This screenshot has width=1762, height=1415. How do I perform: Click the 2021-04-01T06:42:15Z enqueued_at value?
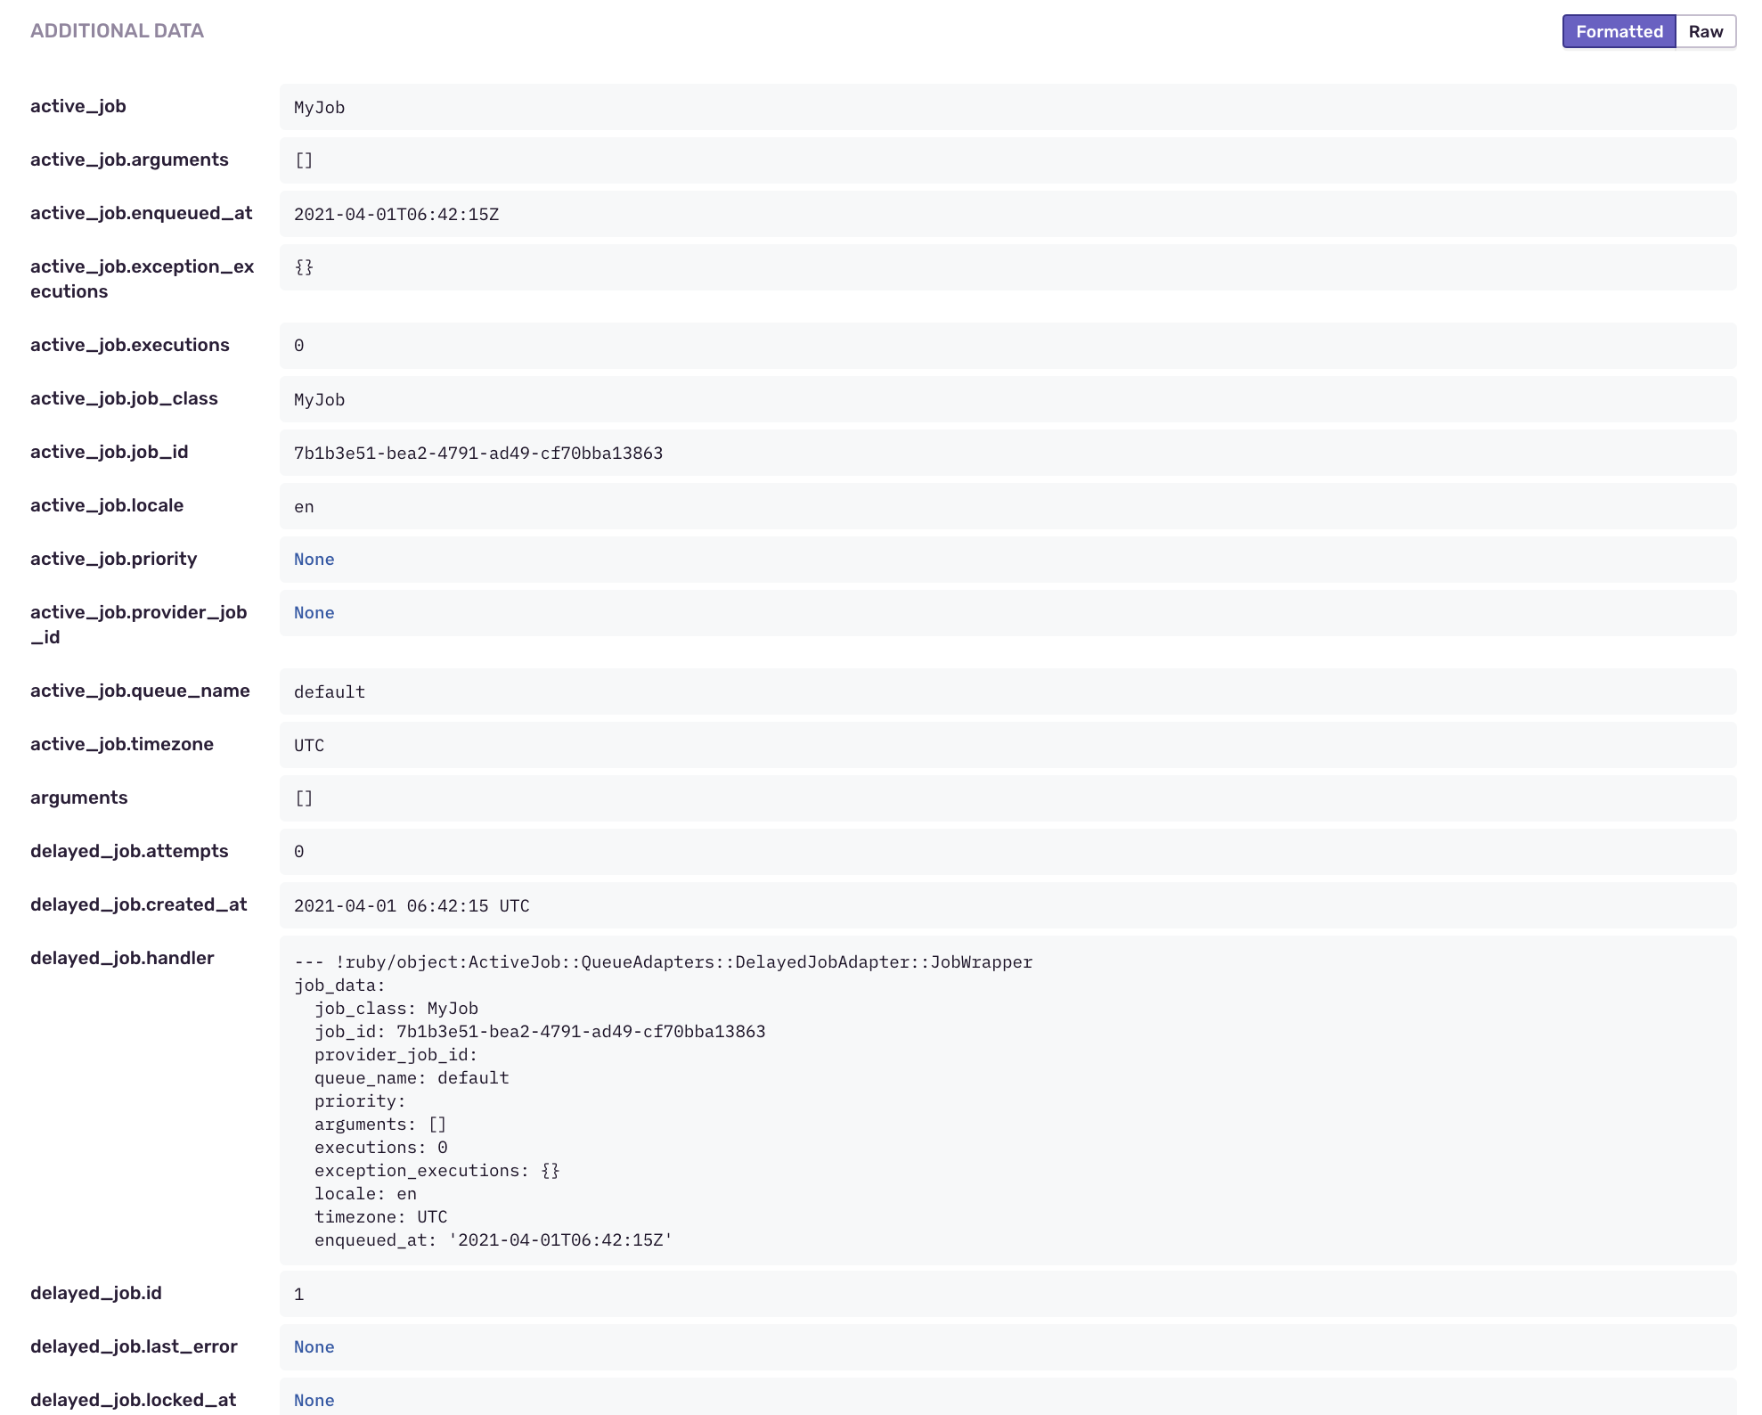396,214
